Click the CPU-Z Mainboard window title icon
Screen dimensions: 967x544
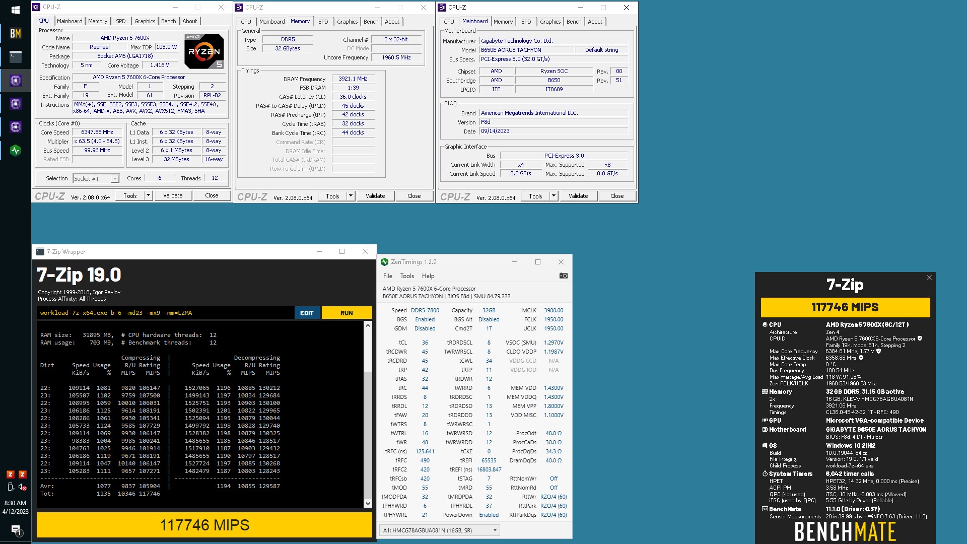pos(442,8)
